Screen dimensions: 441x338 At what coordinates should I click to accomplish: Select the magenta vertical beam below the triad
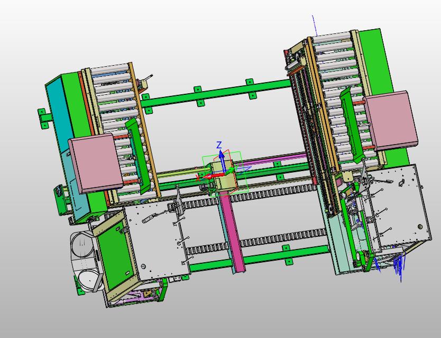(x=232, y=233)
